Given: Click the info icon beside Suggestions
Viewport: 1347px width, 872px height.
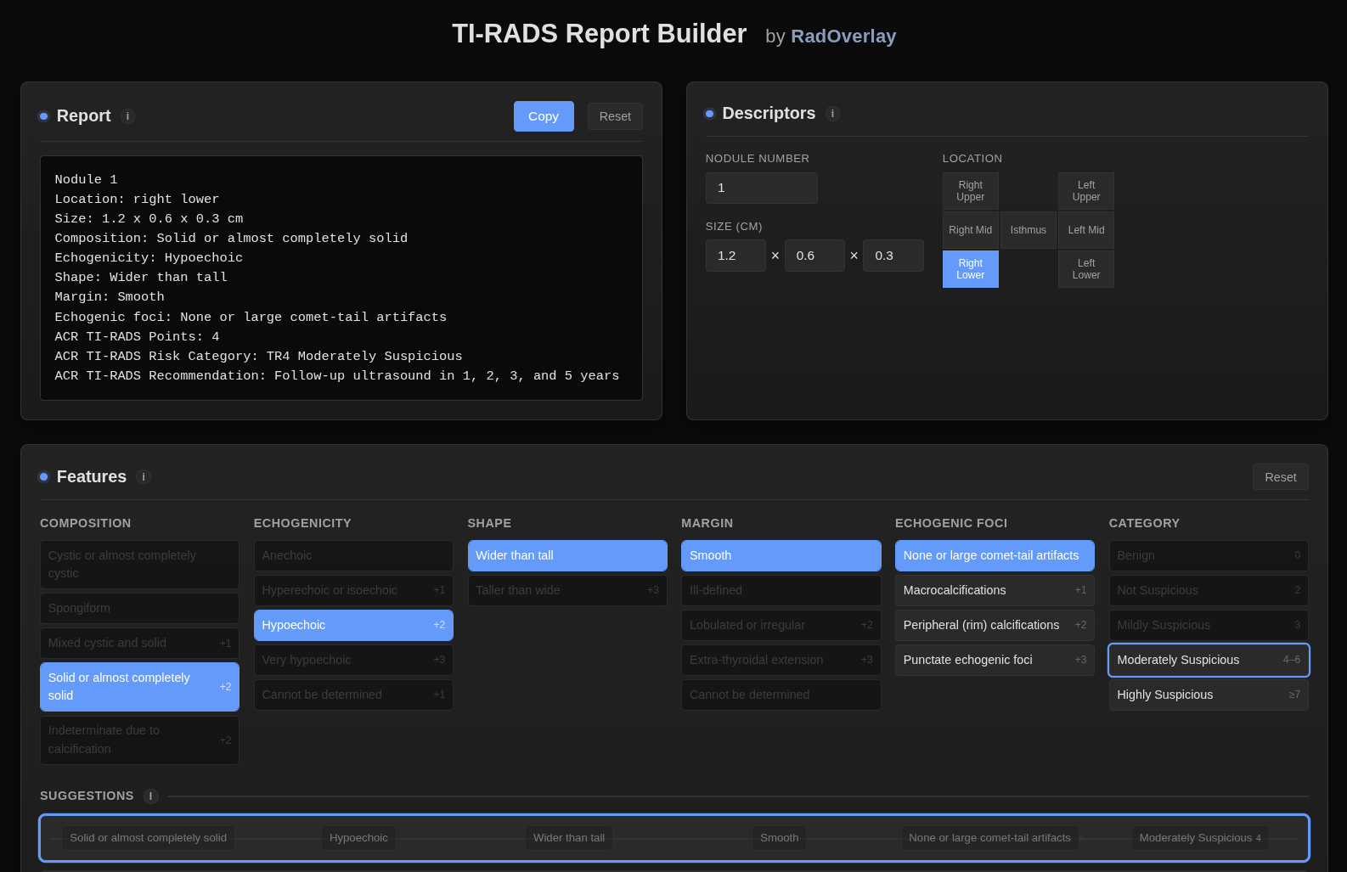Looking at the screenshot, I should click(151, 796).
